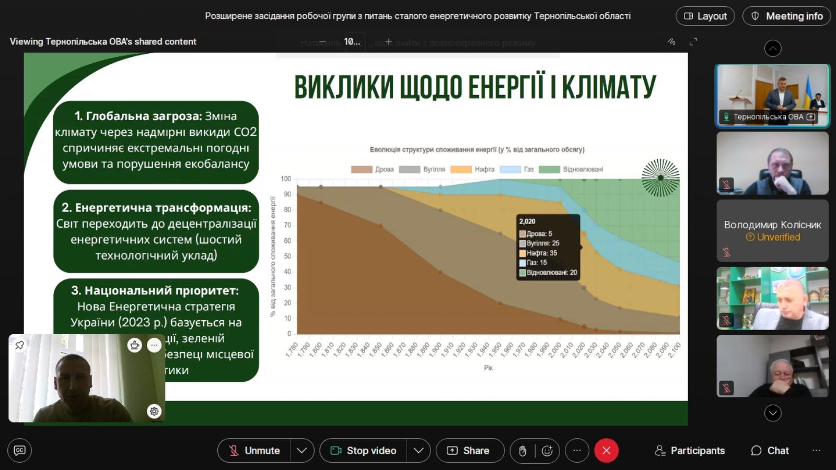Pin the self-view video window
Image resolution: width=836 pixels, height=470 pixels.
click(x=19, y=345)
